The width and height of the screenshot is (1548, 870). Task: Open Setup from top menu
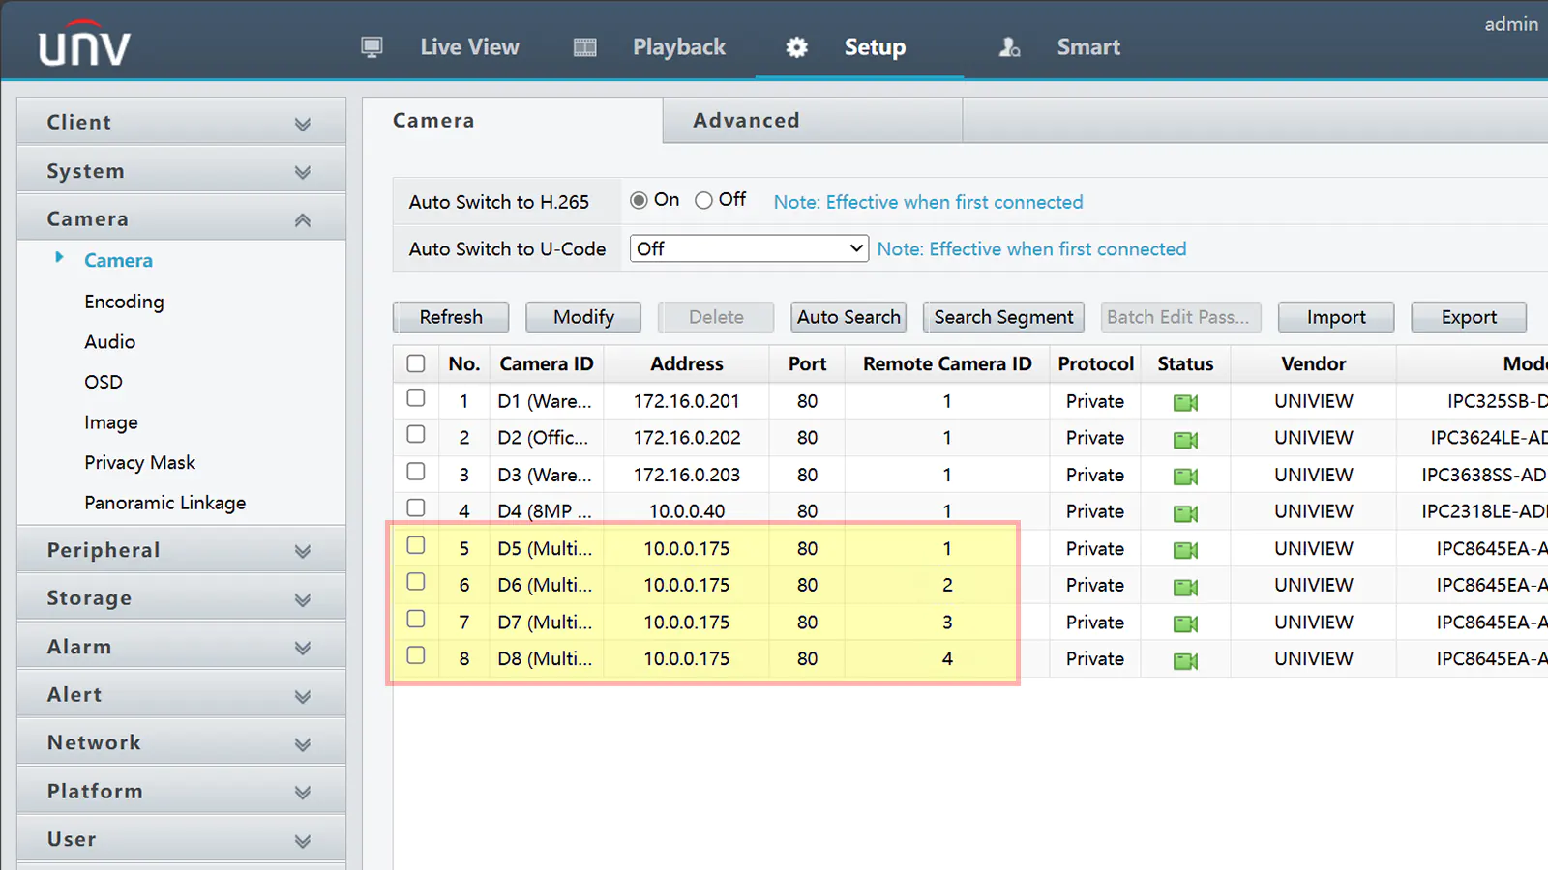pyautogui.click(x=875, y=47)
